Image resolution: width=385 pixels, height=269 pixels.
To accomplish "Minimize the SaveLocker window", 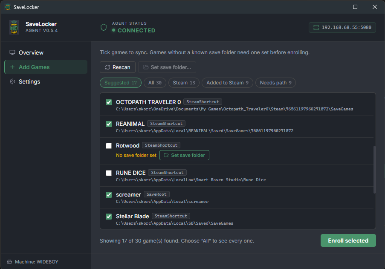I will click(x=336, y=7).
